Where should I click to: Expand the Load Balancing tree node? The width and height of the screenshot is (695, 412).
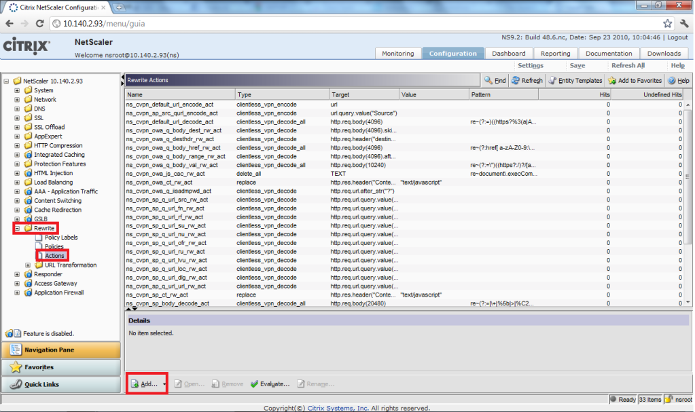[x=17, y=182]
